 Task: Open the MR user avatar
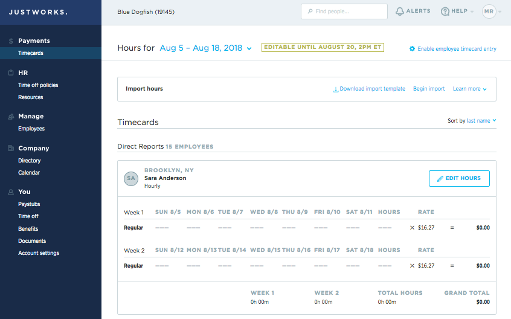click(x=489, y=11)
